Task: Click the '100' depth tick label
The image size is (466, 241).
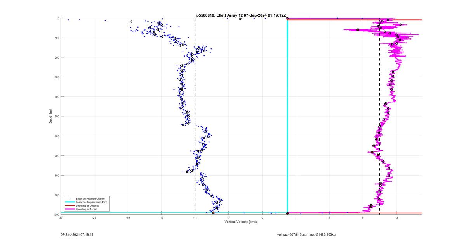Action: tap(57, 38)
